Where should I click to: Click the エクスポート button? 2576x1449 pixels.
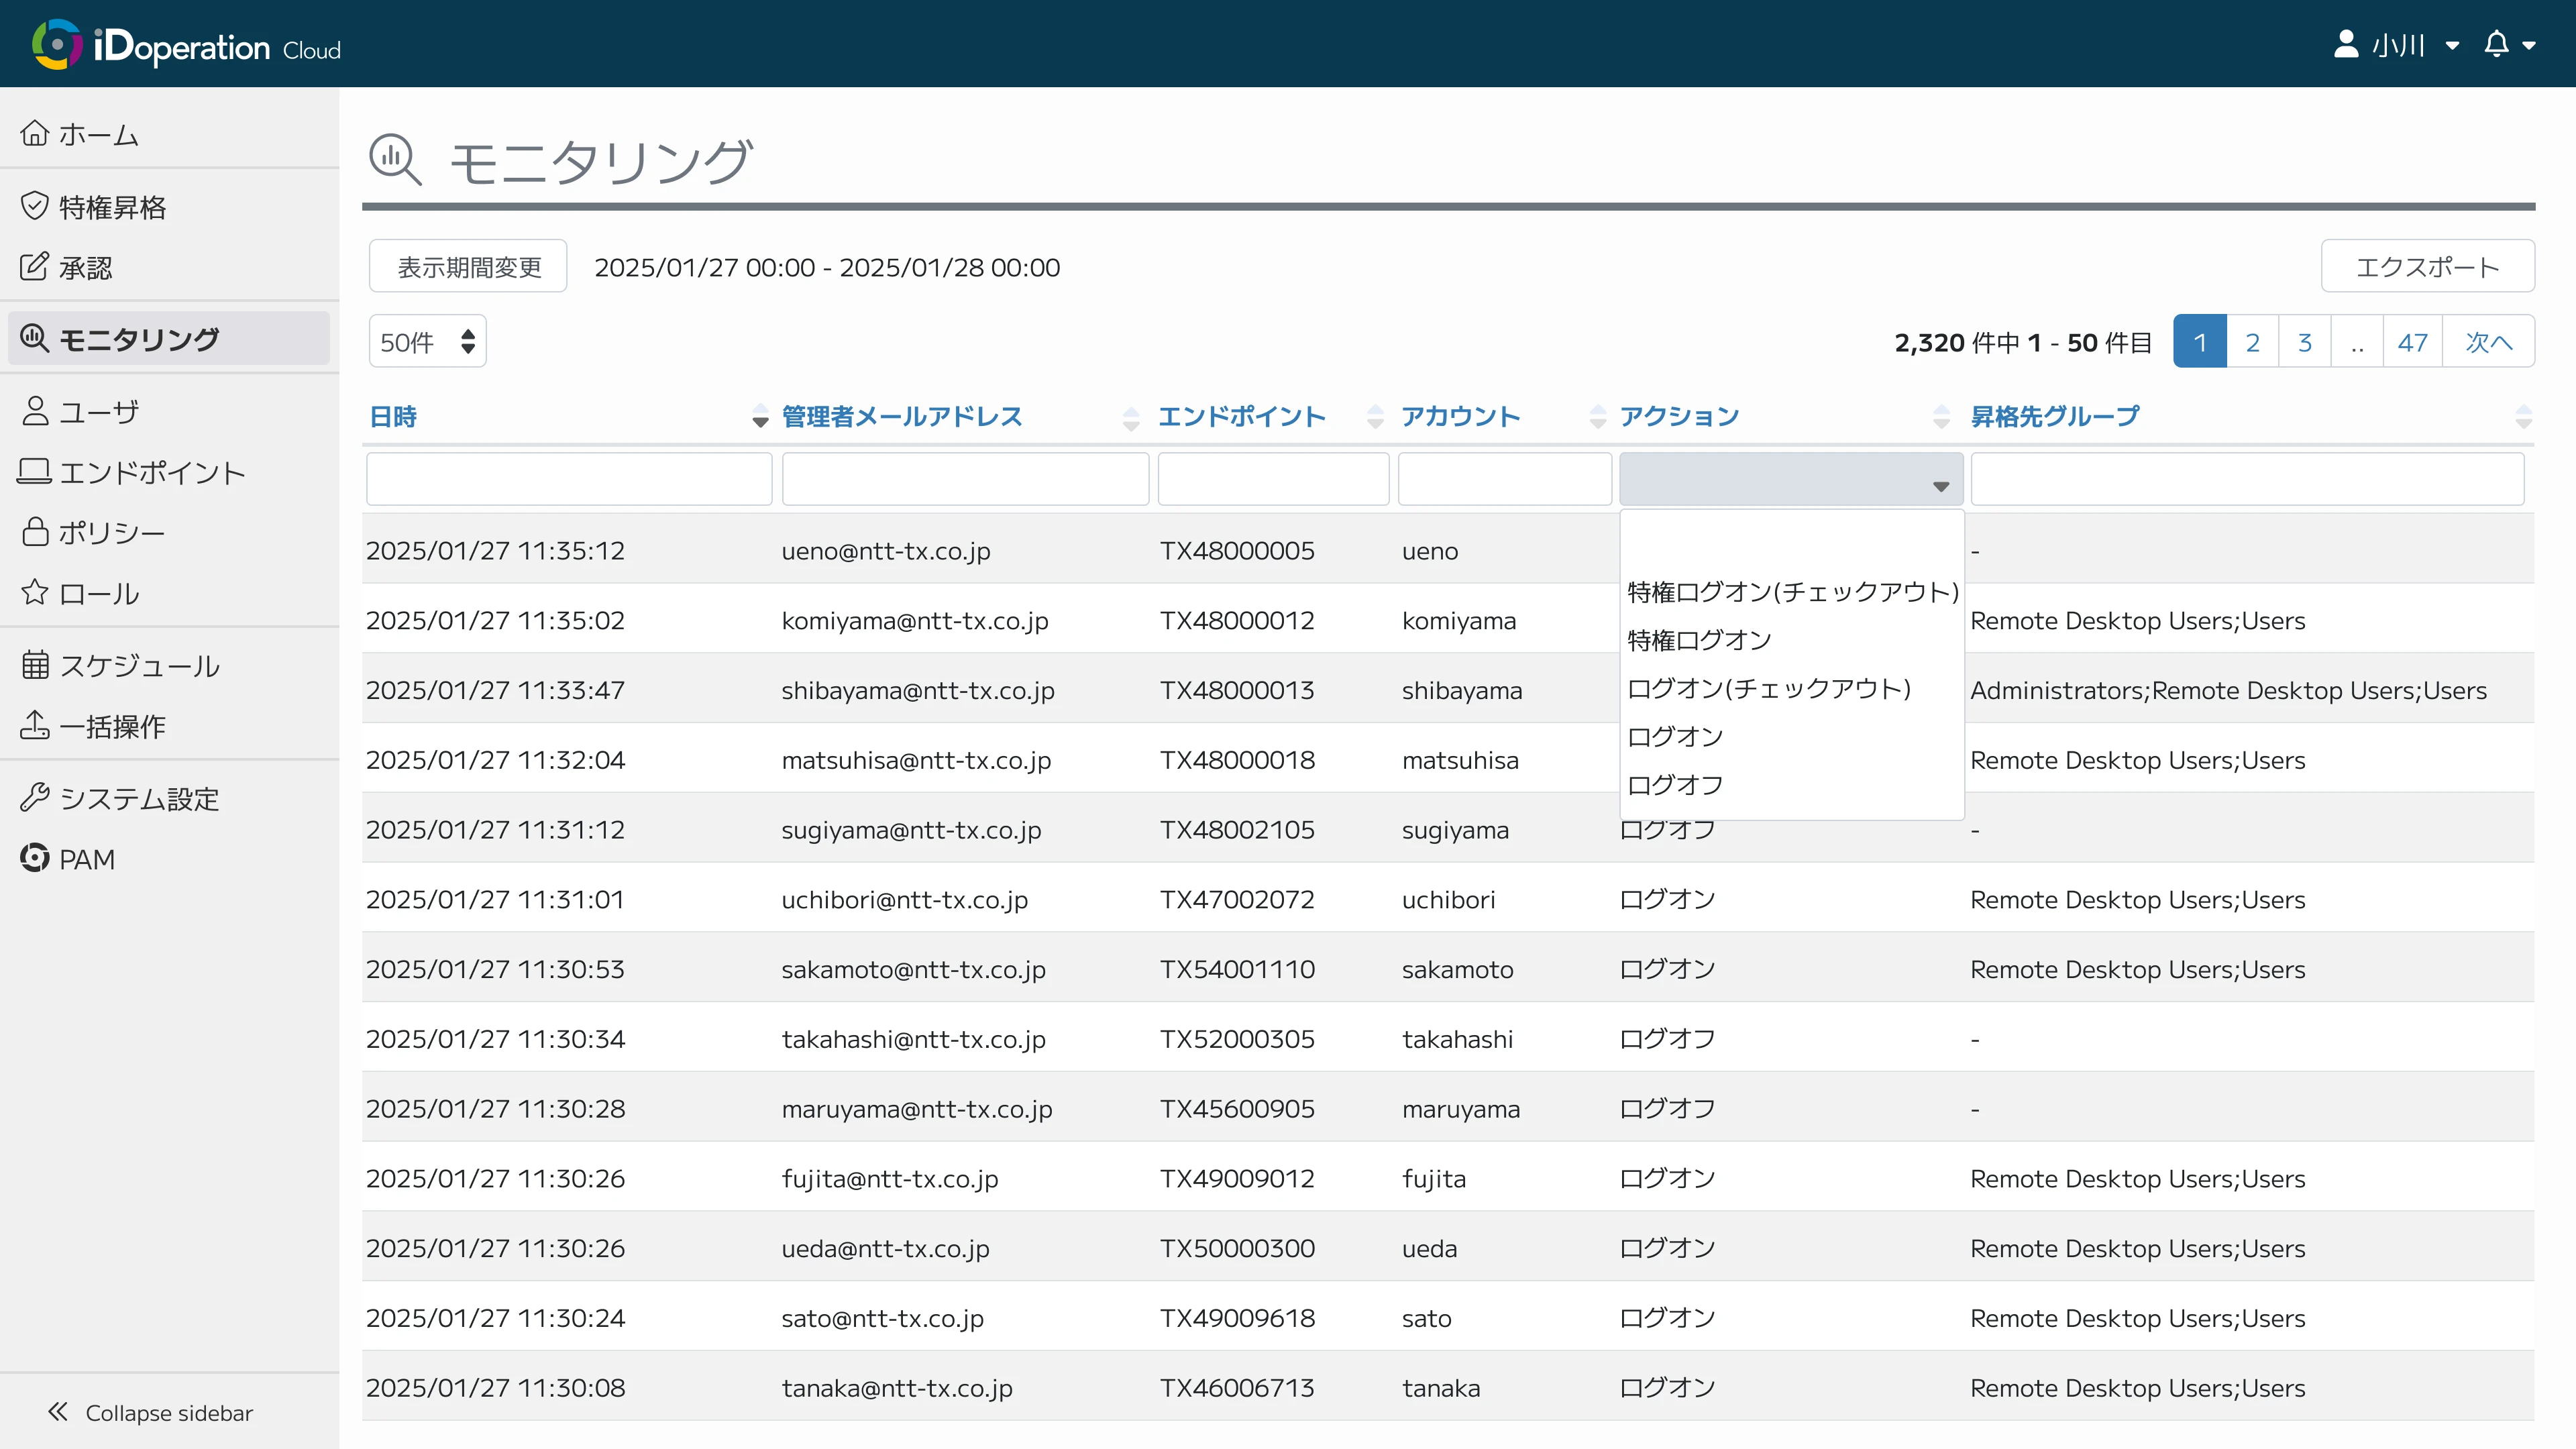[2427, 267]
